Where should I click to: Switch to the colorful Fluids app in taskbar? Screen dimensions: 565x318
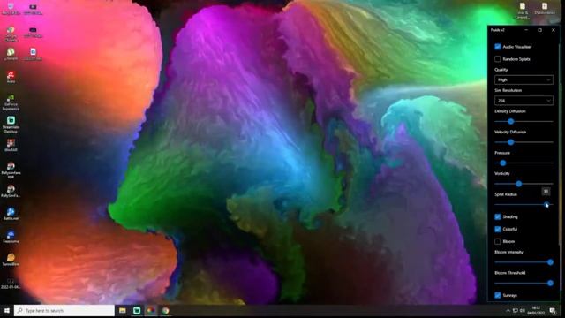coord(151,310)
